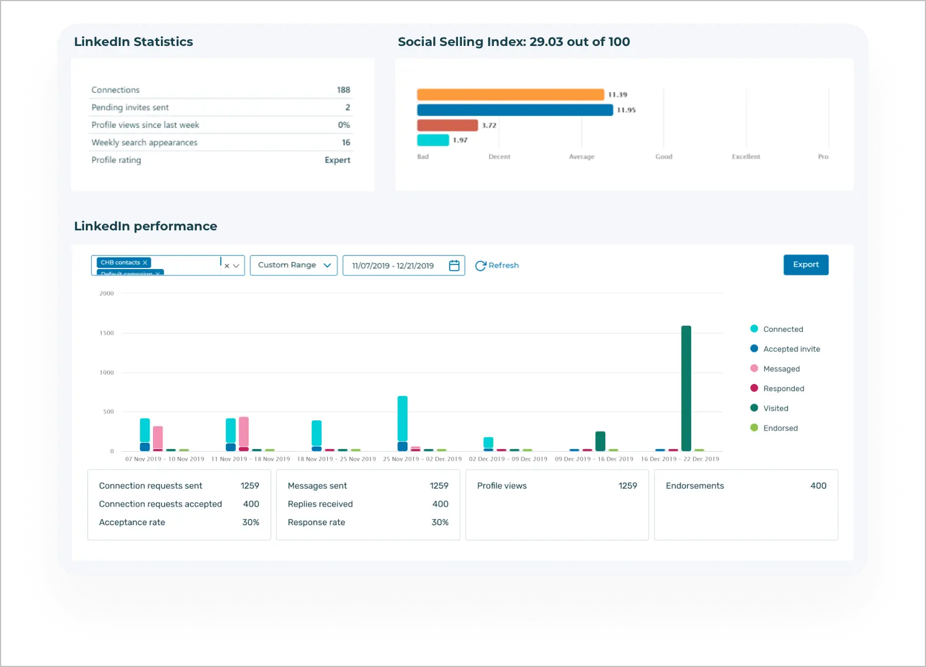Click the Social Selling Index heading
The image size is (926, 667).
(514, 41)
